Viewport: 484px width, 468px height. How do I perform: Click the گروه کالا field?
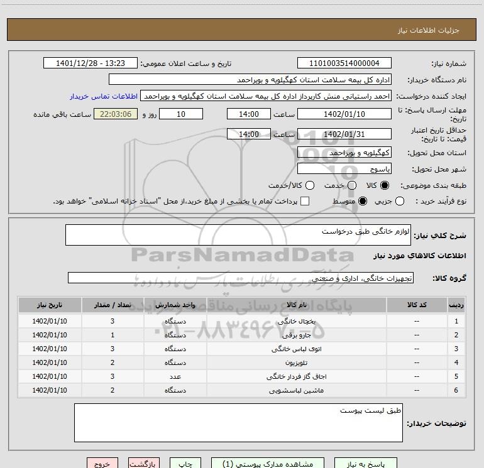(241, 278)
